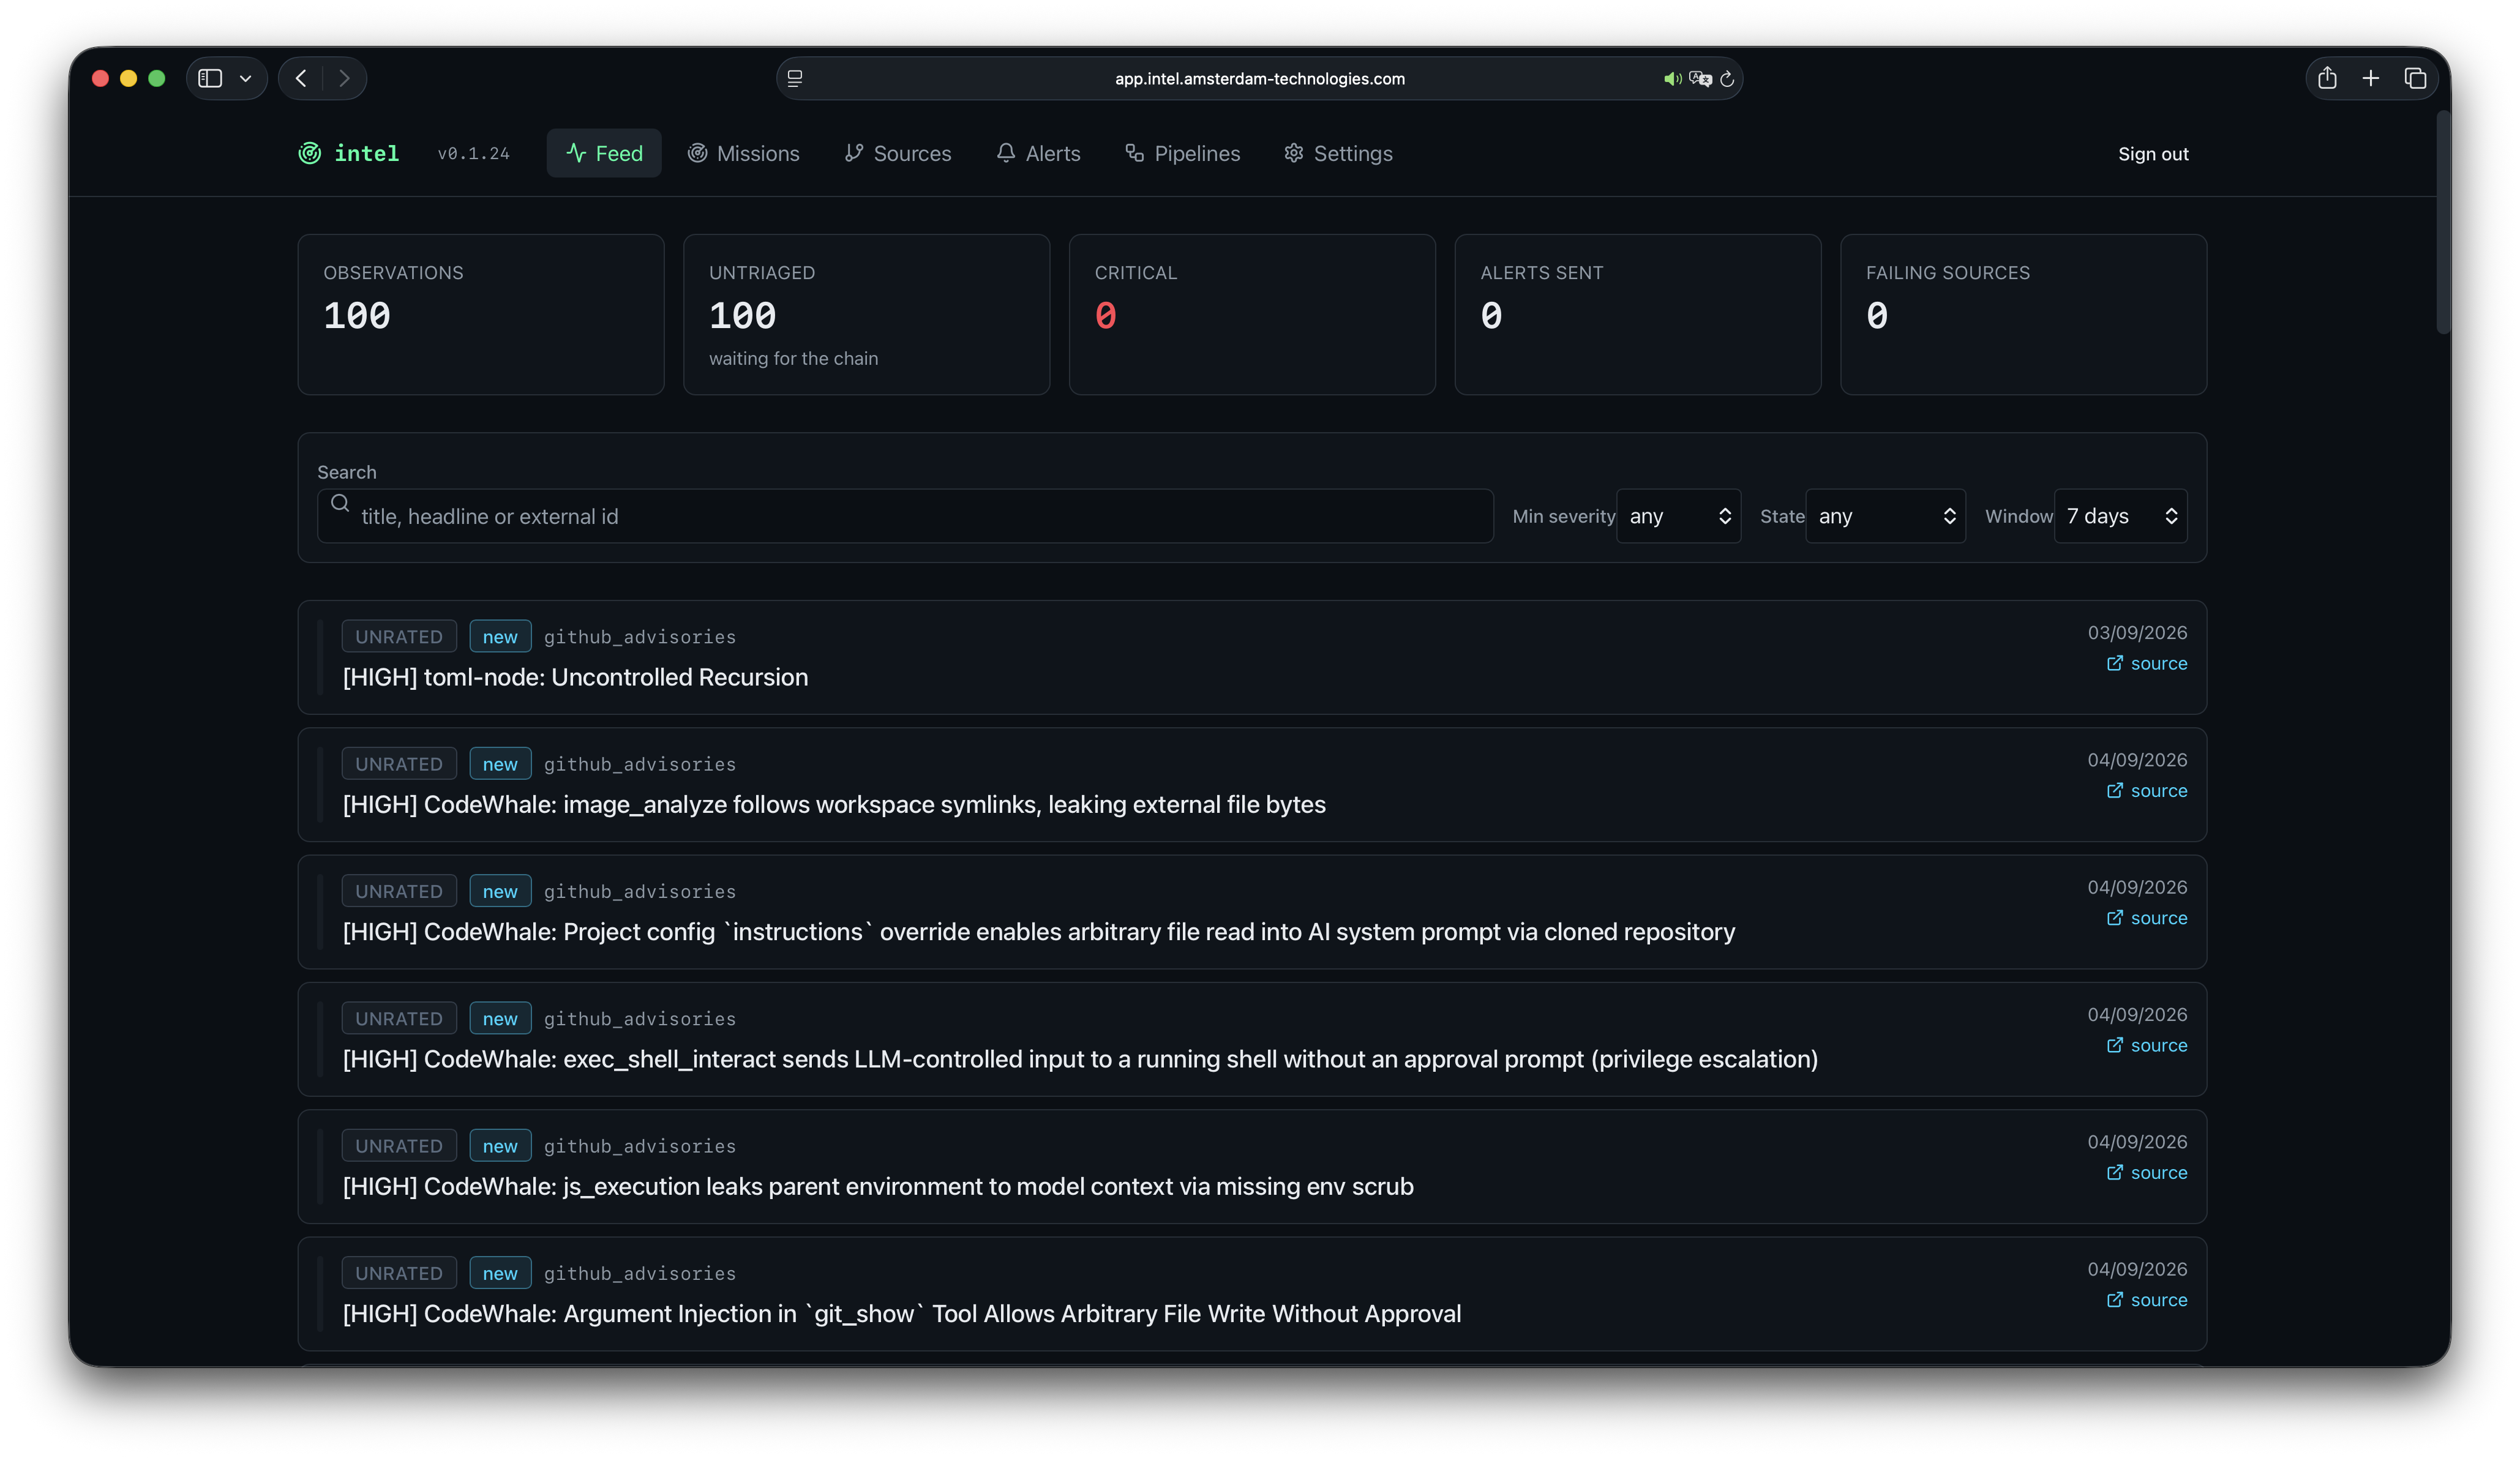The image size is (2520, 1458).
Task: Open source link for git_show Argument Injection advisory
Action: click(2146, 1300)
